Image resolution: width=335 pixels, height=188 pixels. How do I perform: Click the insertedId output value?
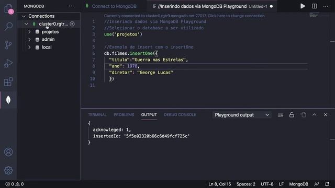[x=157, y=136]
